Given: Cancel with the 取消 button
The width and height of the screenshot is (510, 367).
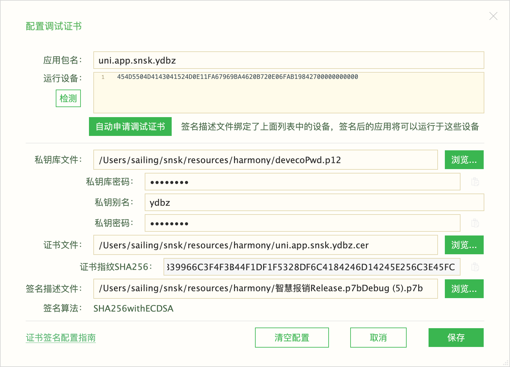Looking at the screenshot, I should click(x=378, y=338).
